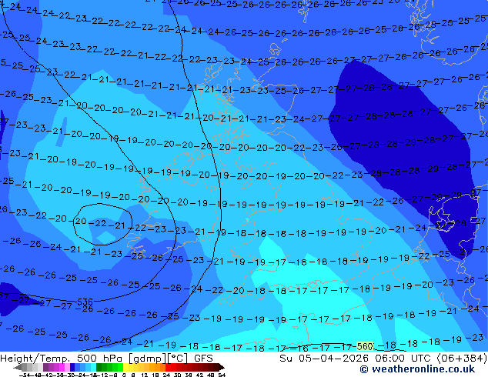The width and height of the screenshot is (488, 377).
Task: Click the -54 legend scale label
Action: click(25, 375)
